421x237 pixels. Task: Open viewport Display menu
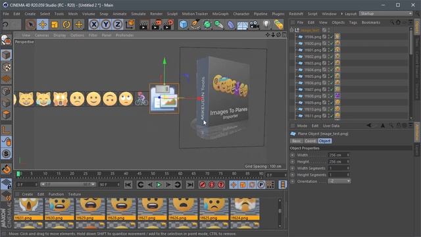point(59,35)
